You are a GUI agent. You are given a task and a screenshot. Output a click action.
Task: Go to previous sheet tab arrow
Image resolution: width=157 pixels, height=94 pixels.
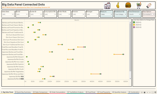(x=147, y=92)
